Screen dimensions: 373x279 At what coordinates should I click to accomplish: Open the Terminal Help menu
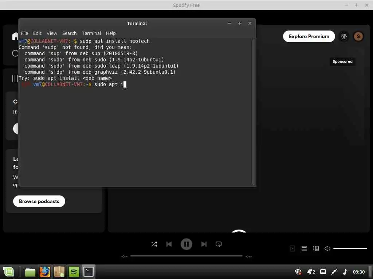pyautogui.click(x=111, y=33)
